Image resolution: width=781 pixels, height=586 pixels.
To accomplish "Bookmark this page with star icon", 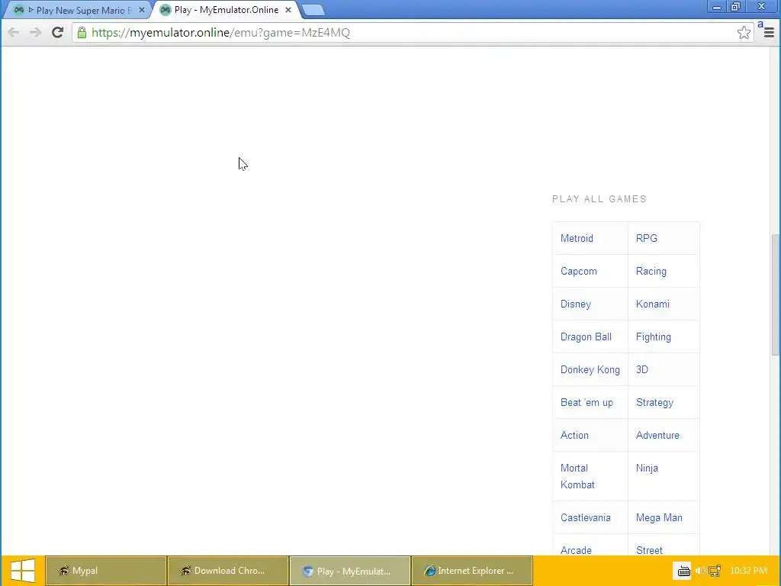I will tap(744, 32).
